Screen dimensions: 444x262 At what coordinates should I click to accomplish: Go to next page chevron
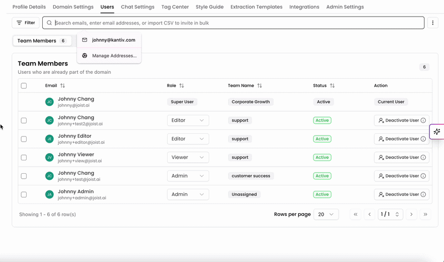pyautogui.click(x=411, y=214)
